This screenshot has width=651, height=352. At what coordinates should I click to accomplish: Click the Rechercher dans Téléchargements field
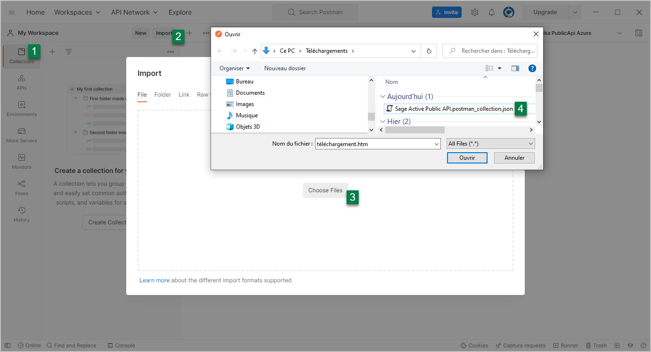click(x=490, y=51)
